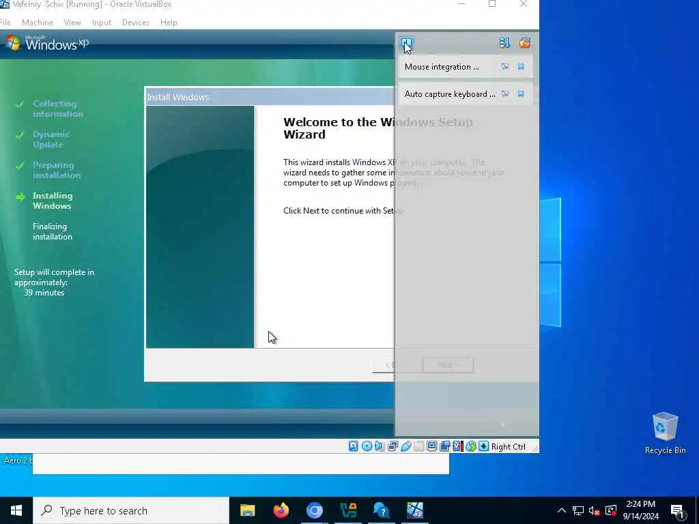Close the Auto capture keyboard notification
The width and height of the screenshot is (699, 524).
[x=521, y=93]
